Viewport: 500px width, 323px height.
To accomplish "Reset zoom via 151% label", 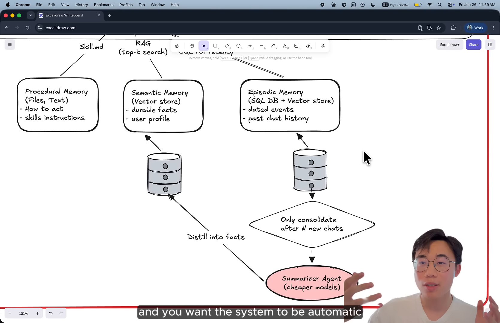I will pyautogui.click(x=24, y=313).
